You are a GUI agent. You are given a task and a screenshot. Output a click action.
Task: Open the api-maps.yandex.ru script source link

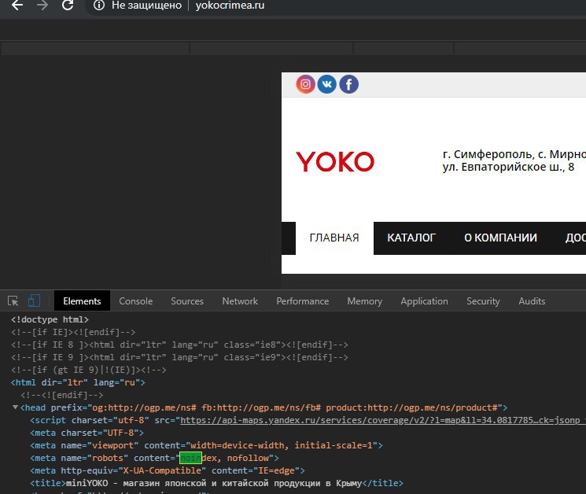coord(383,420)
